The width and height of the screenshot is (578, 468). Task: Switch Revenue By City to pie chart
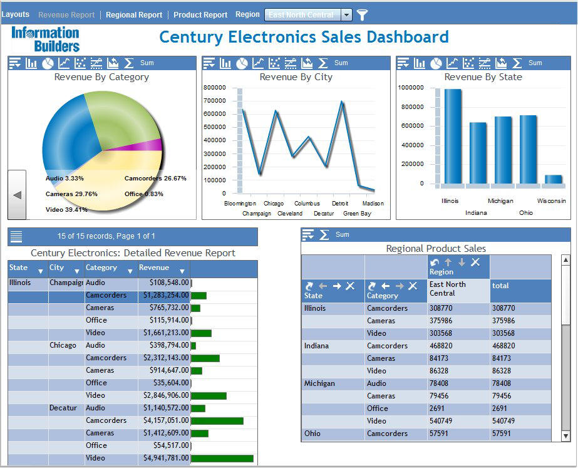pos(242,63)
